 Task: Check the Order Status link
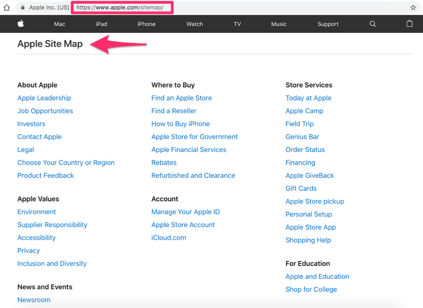tap(305, 149)
